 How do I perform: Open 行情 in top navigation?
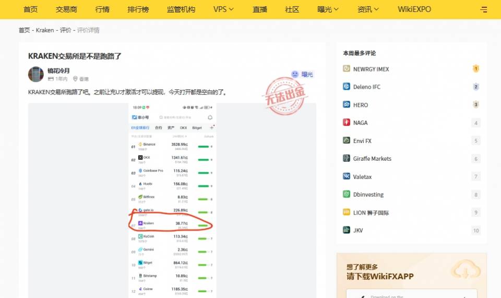[102, 9]
